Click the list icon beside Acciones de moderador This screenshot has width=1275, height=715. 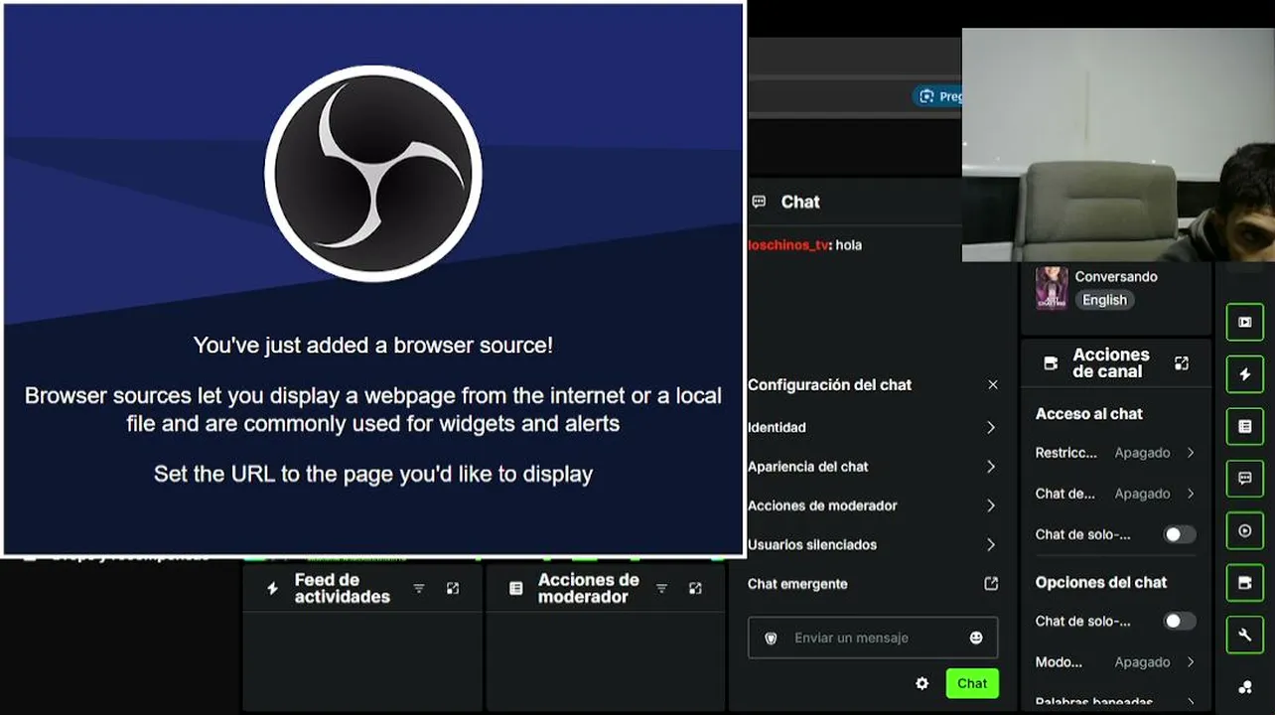pos(516,589)
